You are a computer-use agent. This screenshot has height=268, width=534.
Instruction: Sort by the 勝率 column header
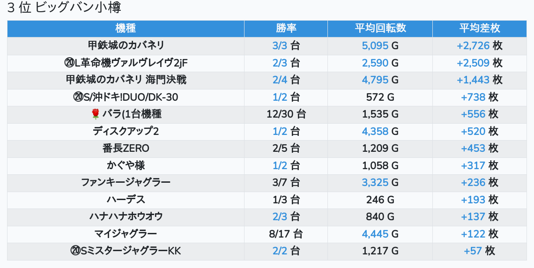(x=286, y=28)
